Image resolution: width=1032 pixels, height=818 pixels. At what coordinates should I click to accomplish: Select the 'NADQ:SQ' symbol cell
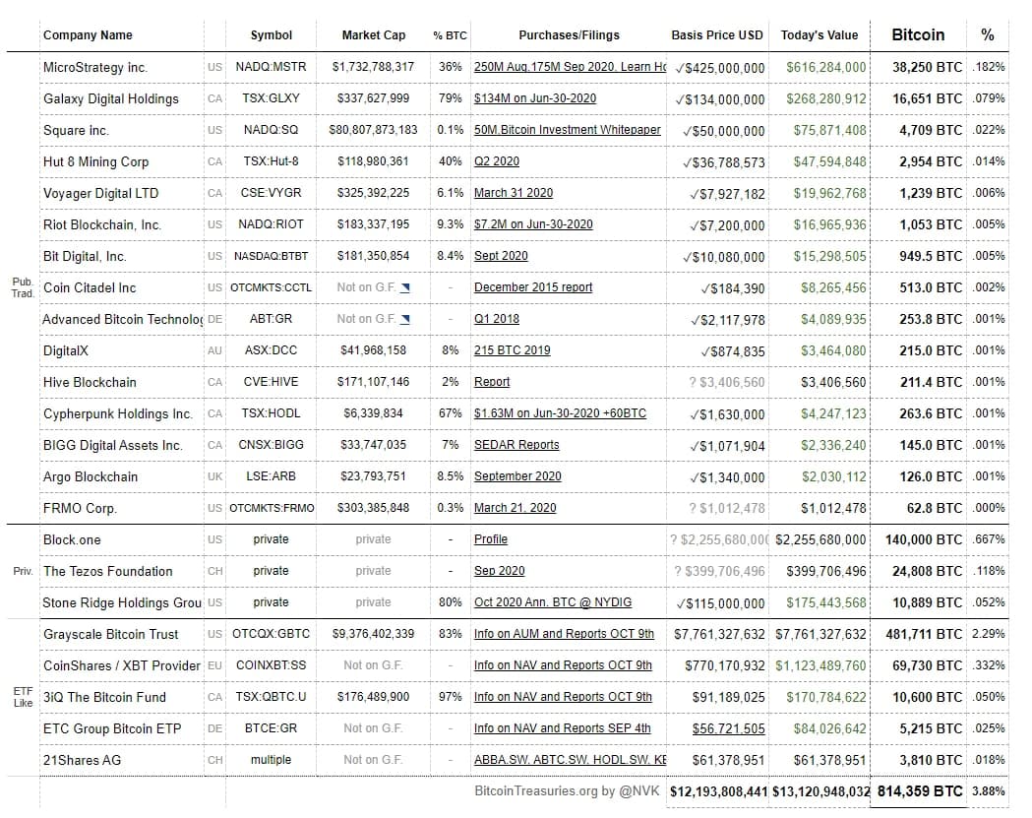pos(272,130)
